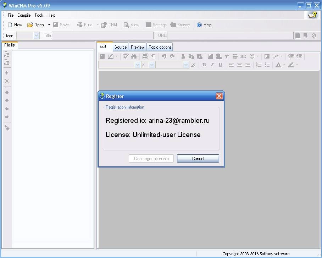Click the paste clipboard icon
Screen dimensions: 322x258
click(x=199, y=56)
